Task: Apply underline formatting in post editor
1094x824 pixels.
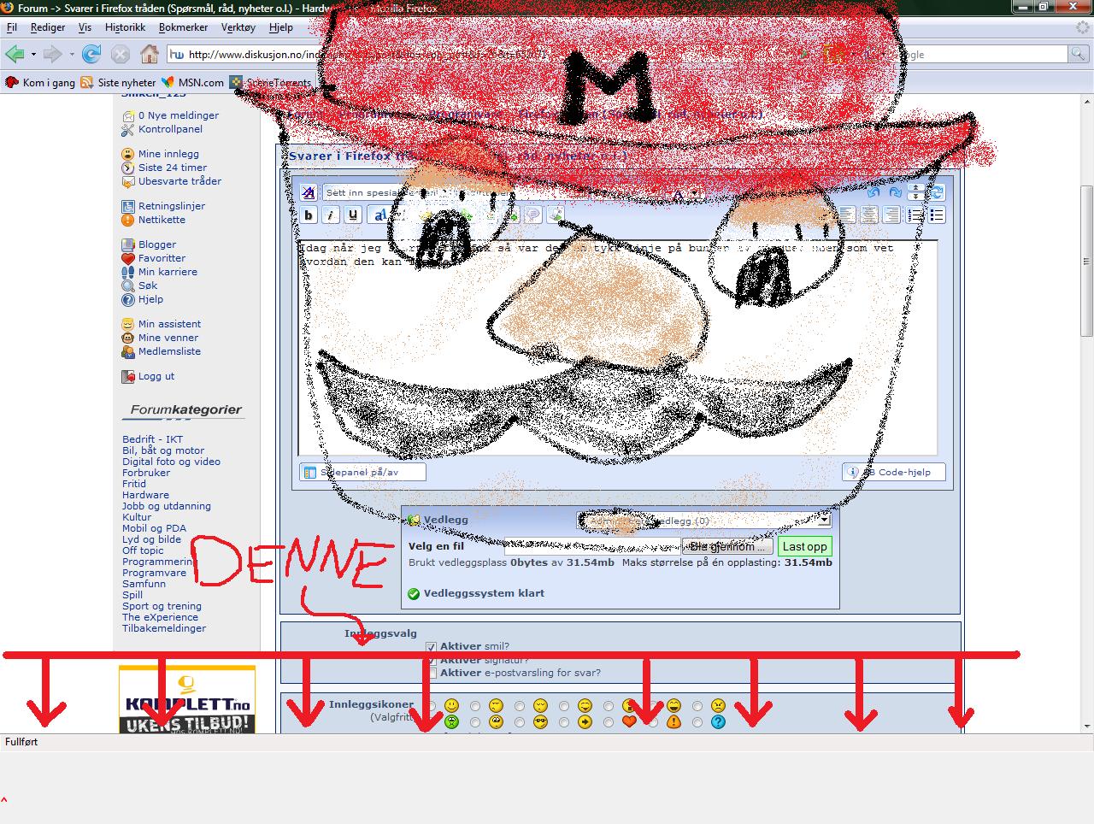Action: point(353,215)
